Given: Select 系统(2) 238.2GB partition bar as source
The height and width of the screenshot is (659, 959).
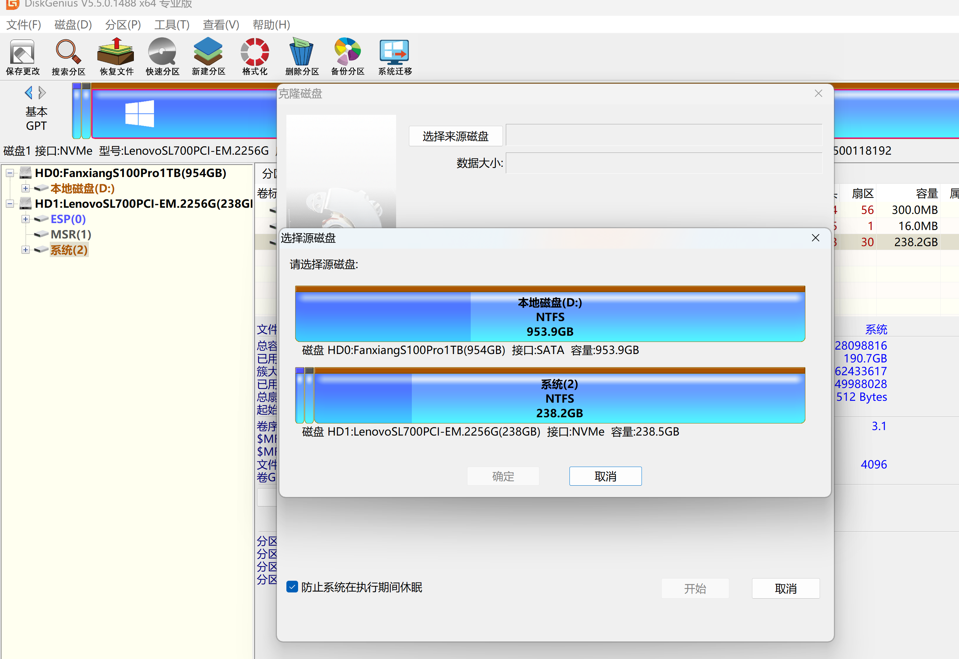Looking at the screenshot, I should [560, 396].
